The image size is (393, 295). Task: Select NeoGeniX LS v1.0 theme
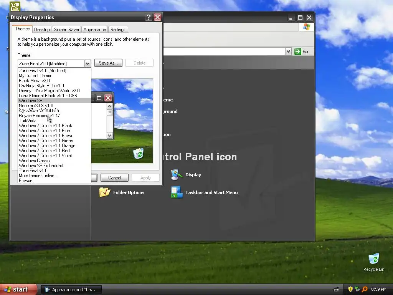[54, 105]
